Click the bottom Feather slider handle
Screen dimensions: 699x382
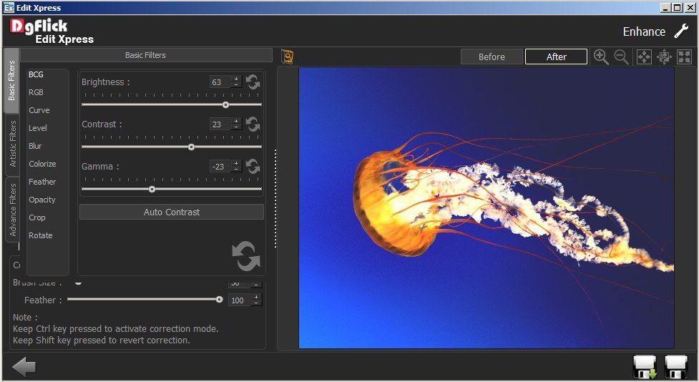coord(220,300)
